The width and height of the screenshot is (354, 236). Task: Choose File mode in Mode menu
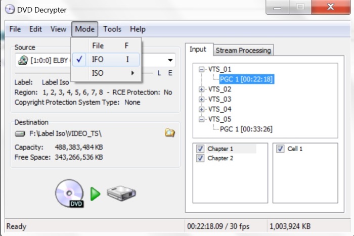point(106,46)
